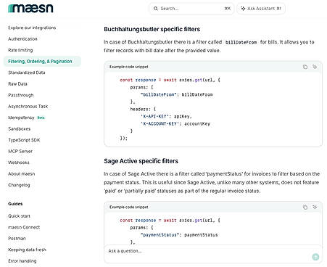The height and width of the screenshot is (267, 327).
Task: Click the send question arrow button
Action: 315,257
